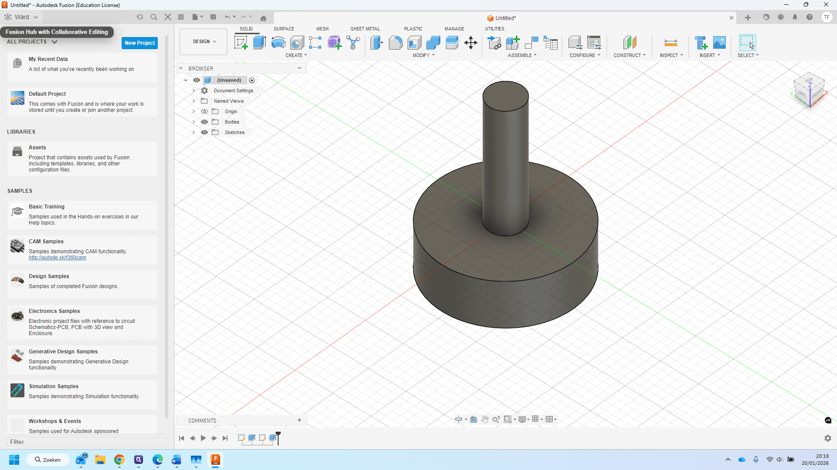
Task: Switch to the MESH tab
Action: 323,29
